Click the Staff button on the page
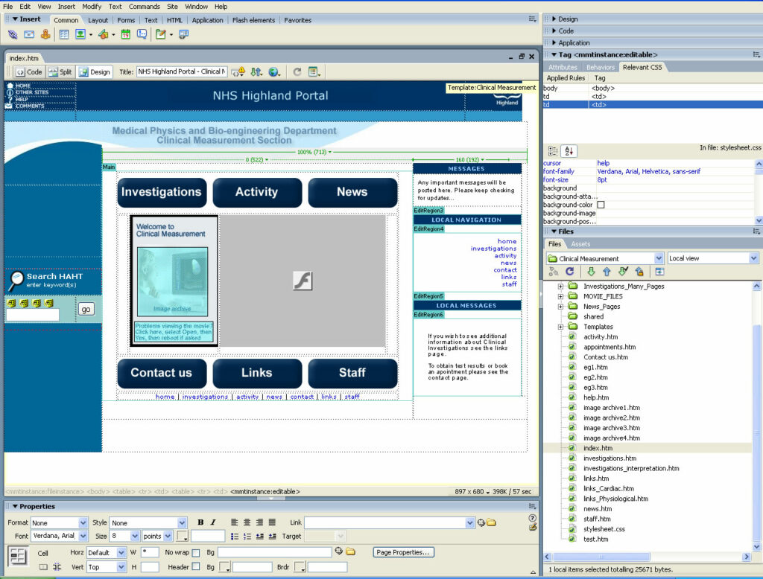Viewport: 763px width, 579px height. pyautogui.click(x=352, y=373)
